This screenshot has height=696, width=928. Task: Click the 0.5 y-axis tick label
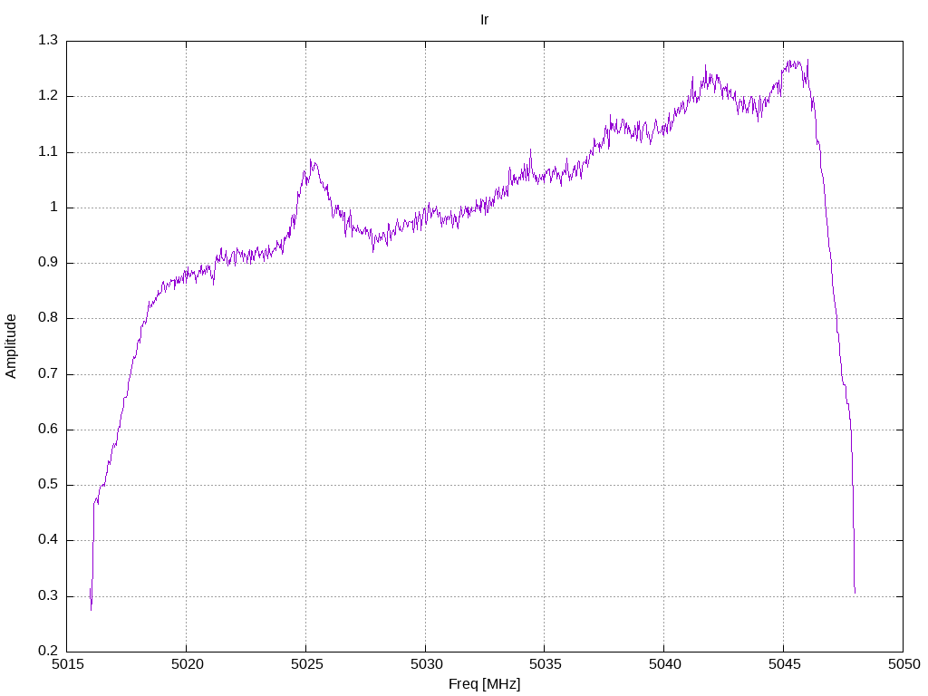pos(48,485)
